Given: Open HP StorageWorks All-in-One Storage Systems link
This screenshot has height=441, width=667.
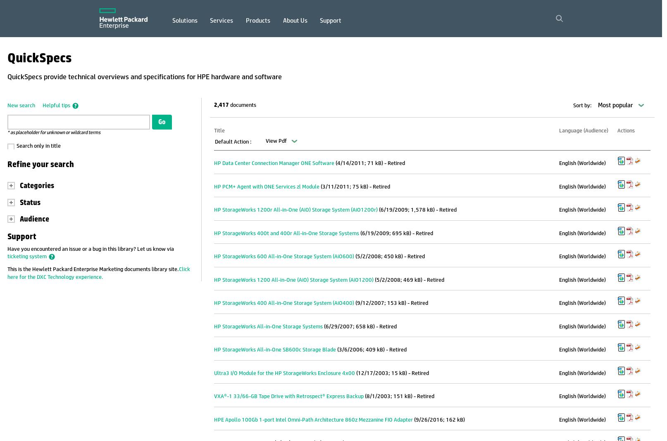Looking at the screenshot, I should 268,327.
